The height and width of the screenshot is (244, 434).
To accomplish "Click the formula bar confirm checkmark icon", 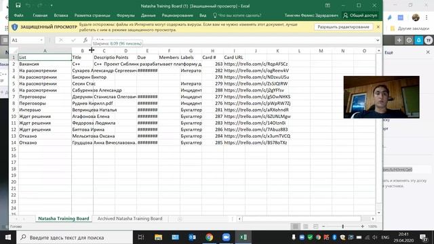I will coord(73,40).
